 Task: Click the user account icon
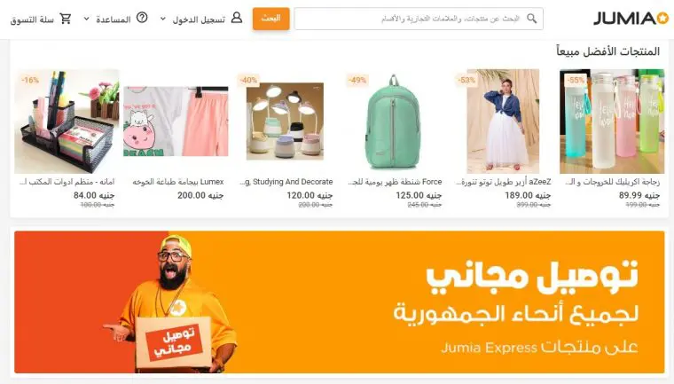pyautogui.click(x=237, y=18)
